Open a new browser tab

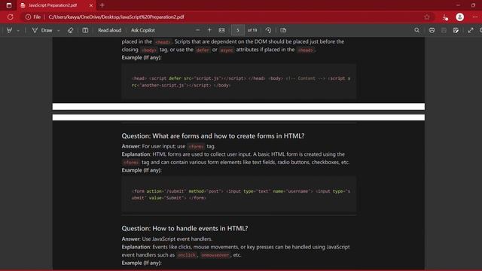[102, 5]
